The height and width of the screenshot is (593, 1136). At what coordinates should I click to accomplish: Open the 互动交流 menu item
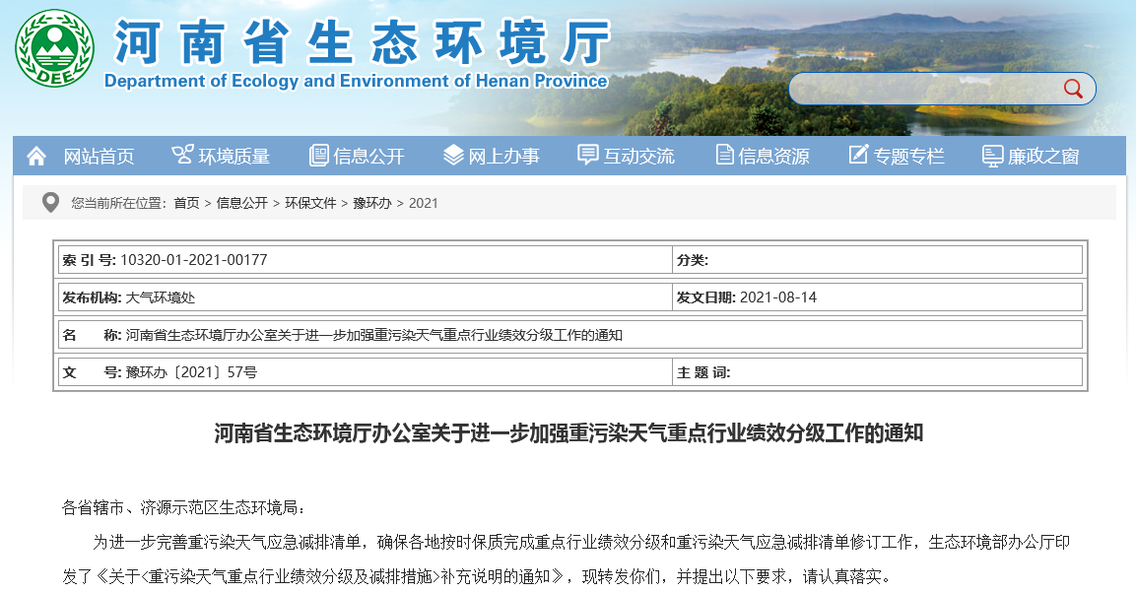(639, 157)
